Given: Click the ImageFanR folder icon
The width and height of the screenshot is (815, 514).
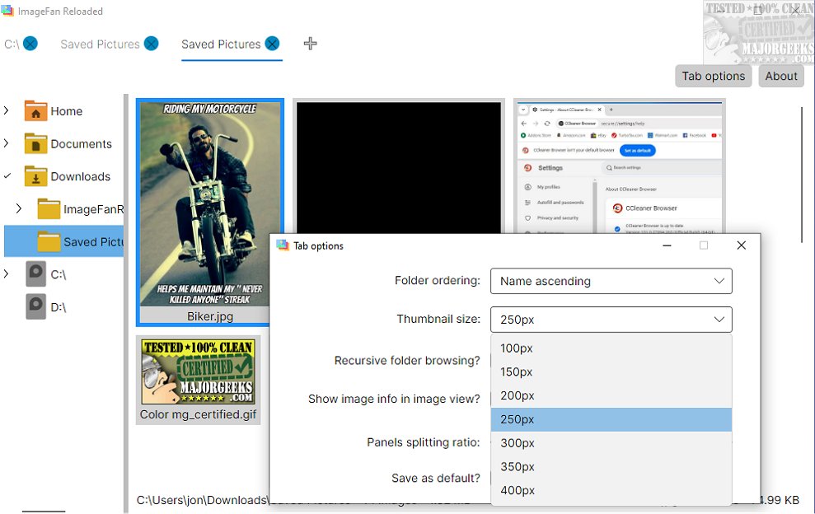Looking at the screenshot, I should click(x=49, y=209).
